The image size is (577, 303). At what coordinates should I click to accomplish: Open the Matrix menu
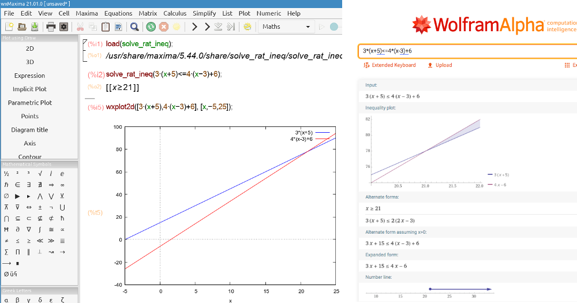tap(148, 13)
